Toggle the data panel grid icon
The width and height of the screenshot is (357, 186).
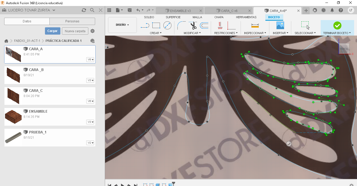coord(109,10)
